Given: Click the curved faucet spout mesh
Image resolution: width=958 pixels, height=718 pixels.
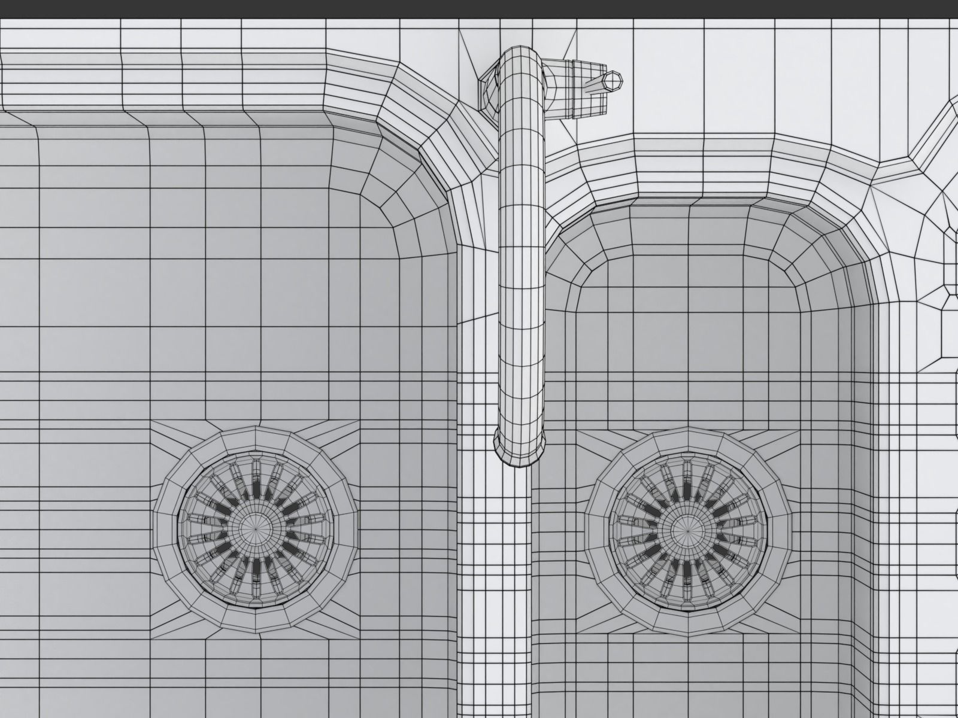Looking at the screenshot, I should 520,257.
